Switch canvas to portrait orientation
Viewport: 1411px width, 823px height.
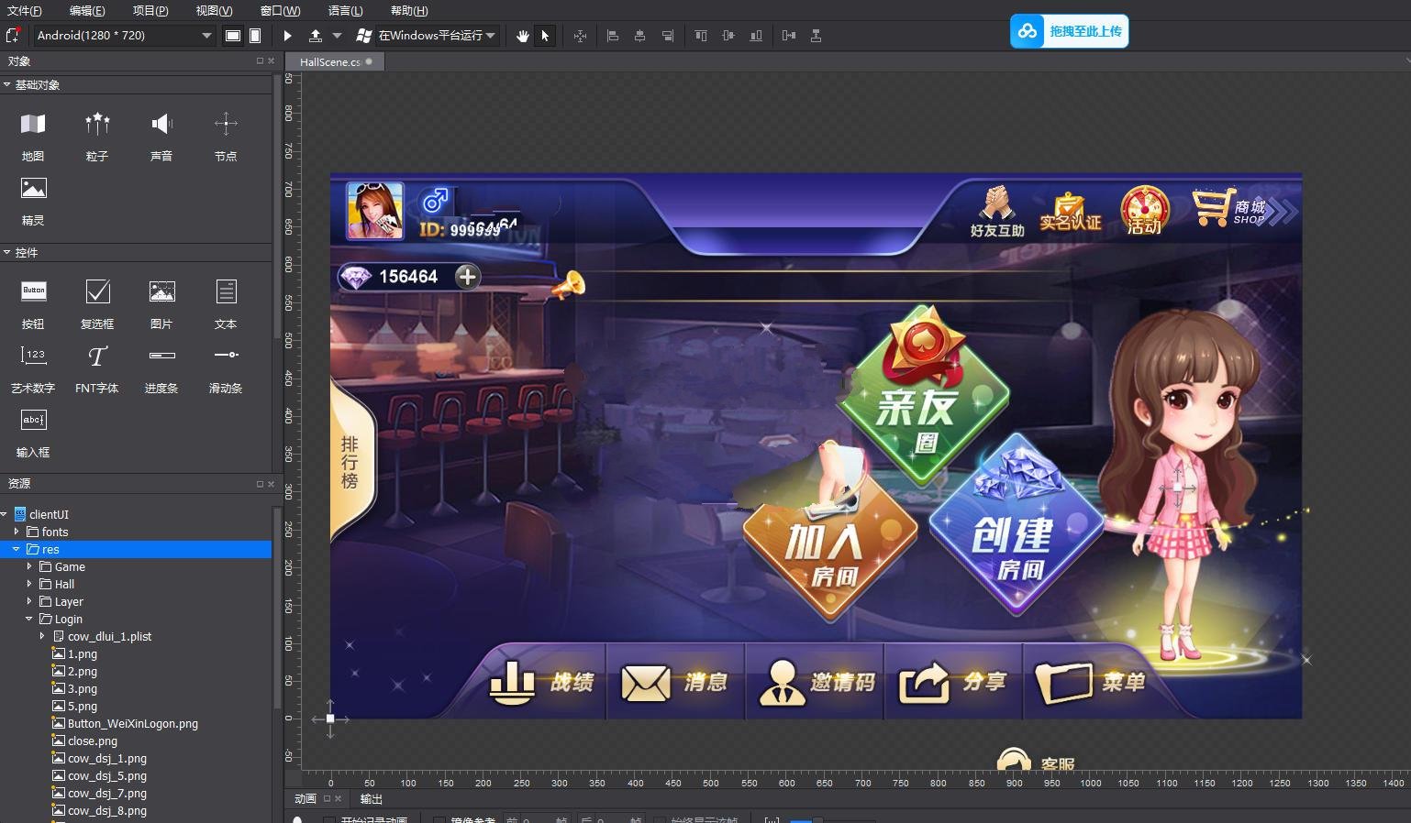coord(255,36)
